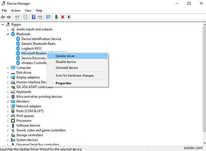Expand the Keyboards category
Screen dimensions: 206x151
(8, 92)
